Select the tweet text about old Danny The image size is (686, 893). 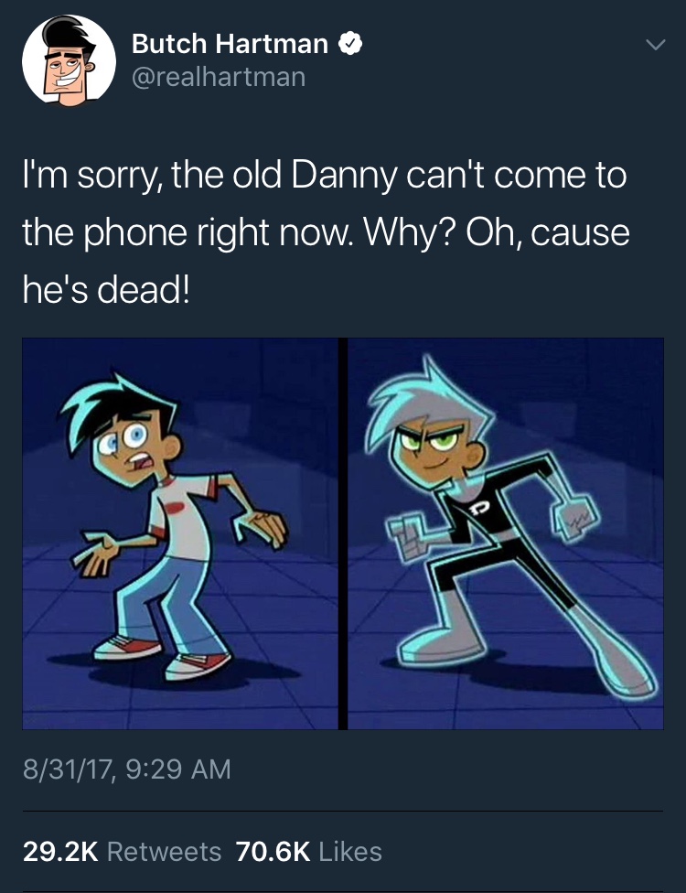click(x=327, y=232)
